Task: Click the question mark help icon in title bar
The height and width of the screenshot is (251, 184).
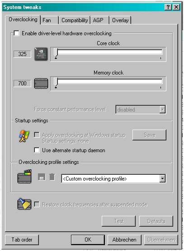Action: (x=168, y=7)
